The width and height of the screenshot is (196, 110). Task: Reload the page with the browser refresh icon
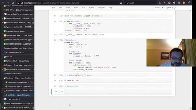[x=13, y=3]
